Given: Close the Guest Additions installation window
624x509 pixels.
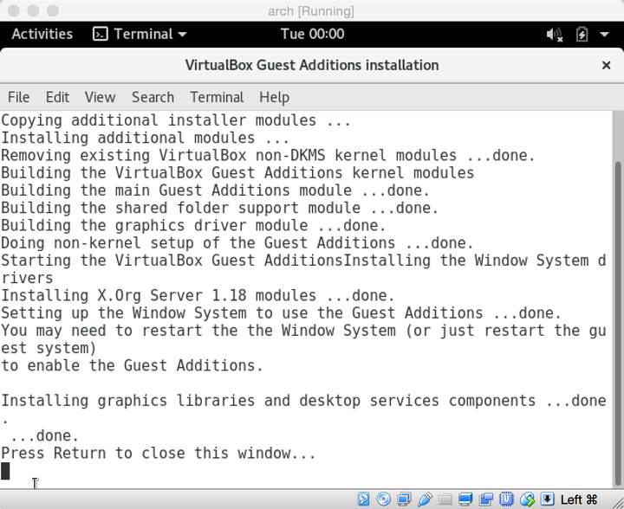Looking at the screenshot, I should tap(606, 65).
